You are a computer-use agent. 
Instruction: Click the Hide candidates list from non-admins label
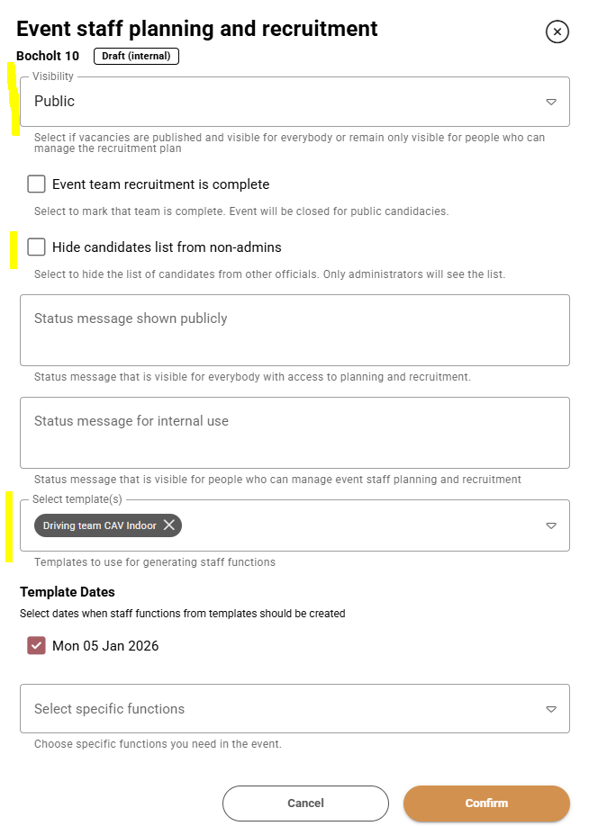[167, 247]
